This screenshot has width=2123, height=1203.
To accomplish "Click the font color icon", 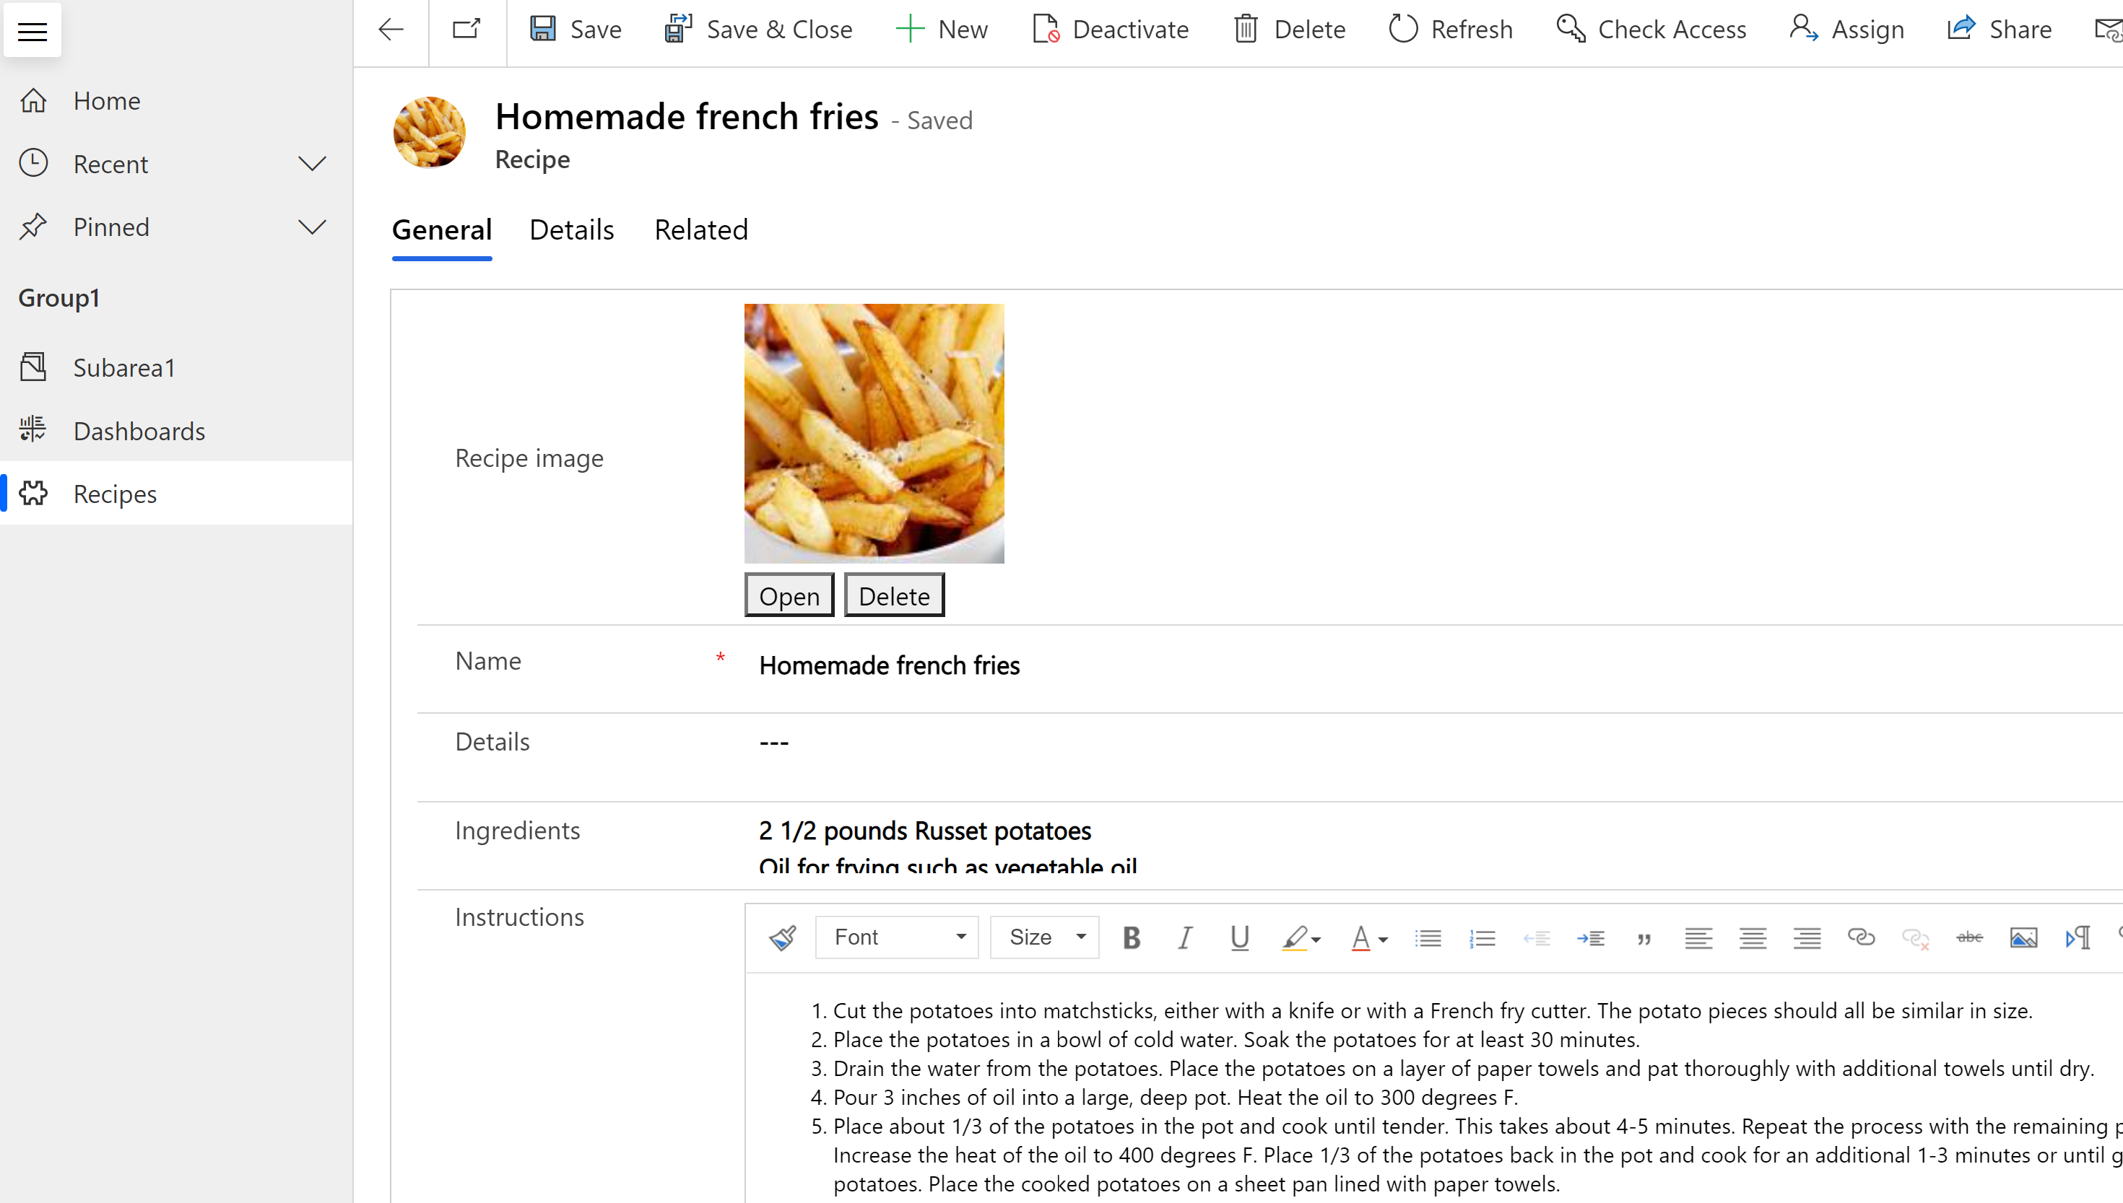I will (x=1360, y=937).
